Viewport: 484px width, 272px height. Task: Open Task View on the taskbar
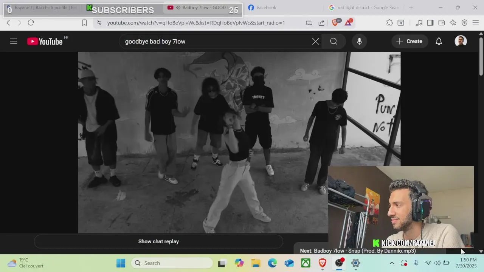coord(222,263)
